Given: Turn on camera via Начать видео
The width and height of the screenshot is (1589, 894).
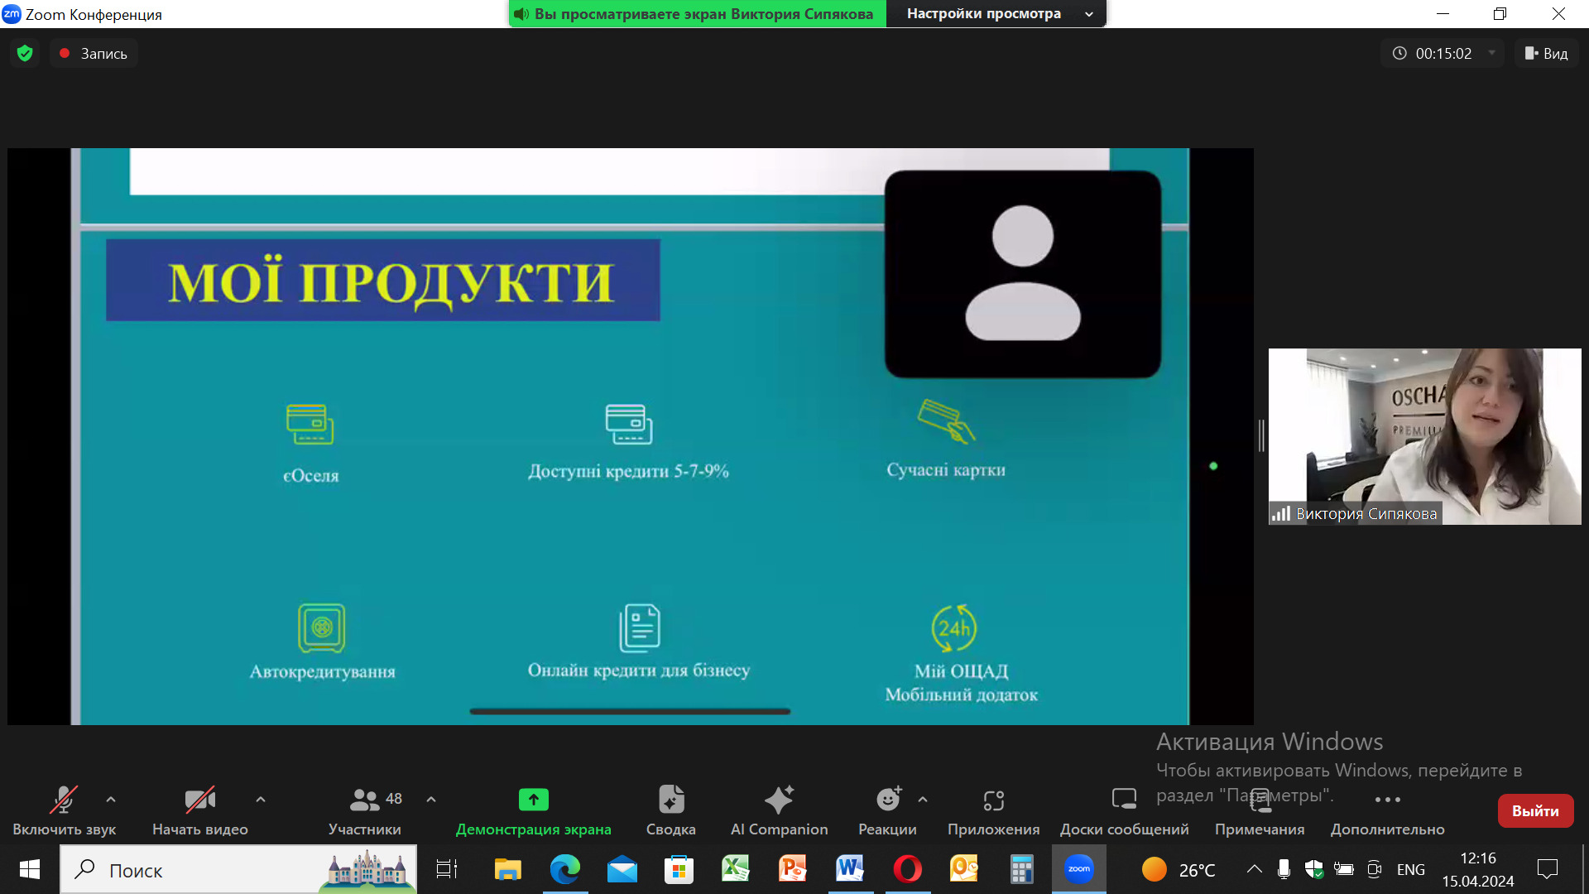Looking at the screenshot, I should [x=199, y=800].
